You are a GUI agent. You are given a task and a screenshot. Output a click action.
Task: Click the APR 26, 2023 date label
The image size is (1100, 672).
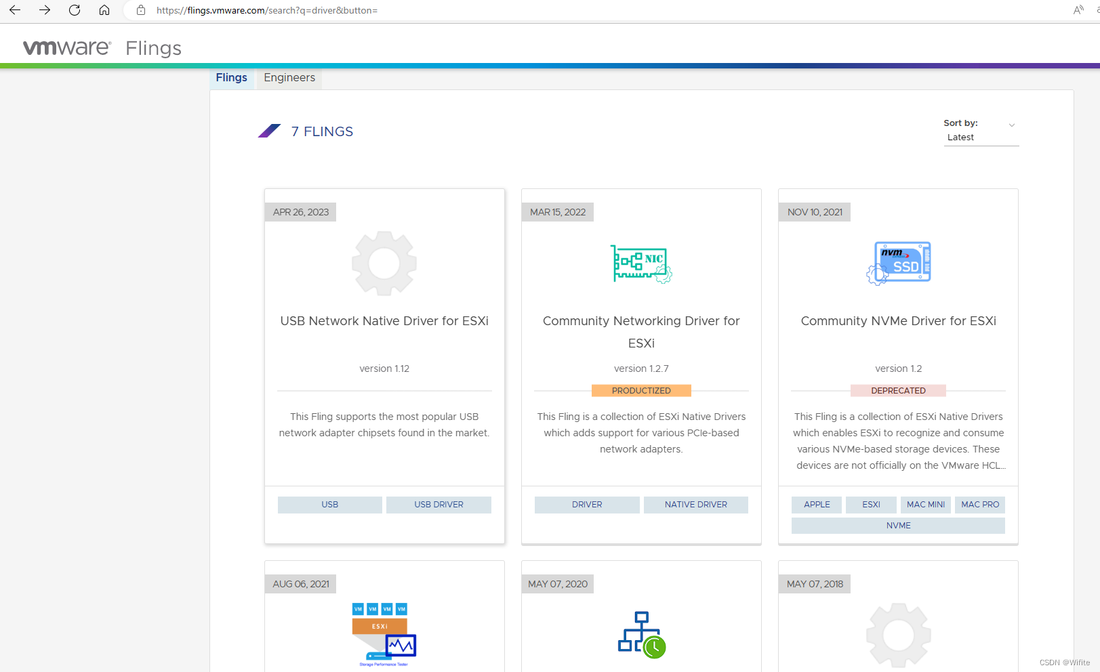tap(301, 212)
